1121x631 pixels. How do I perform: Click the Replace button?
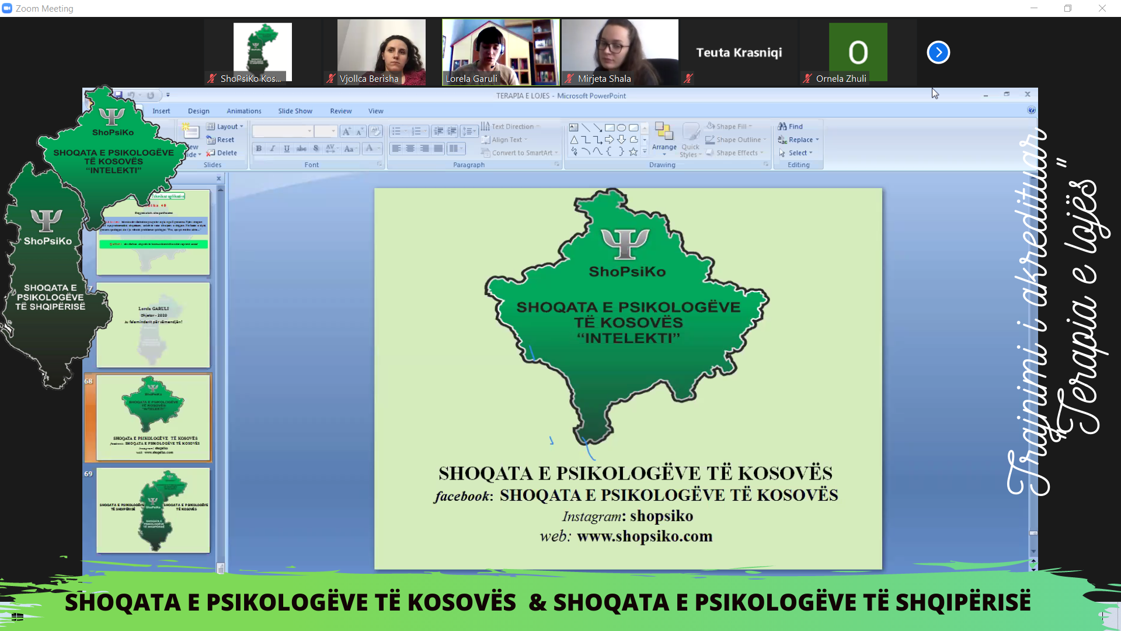[x=799, y=140]
